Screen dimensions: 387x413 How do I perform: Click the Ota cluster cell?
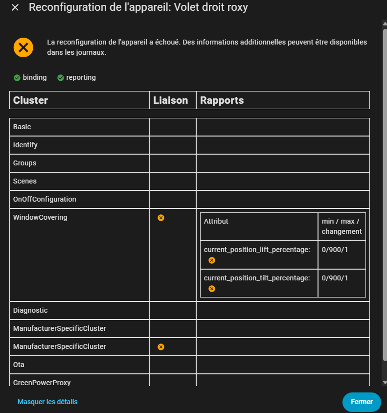point(19,365)
